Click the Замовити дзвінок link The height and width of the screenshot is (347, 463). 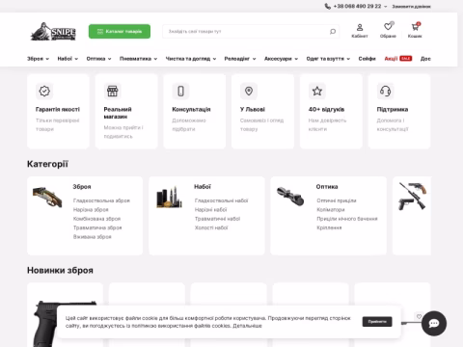click(411, 7)
